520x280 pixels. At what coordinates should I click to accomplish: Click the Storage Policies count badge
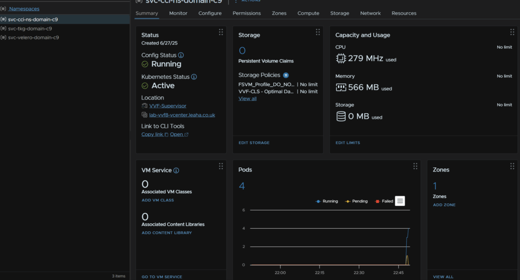(x=285, y=75)
